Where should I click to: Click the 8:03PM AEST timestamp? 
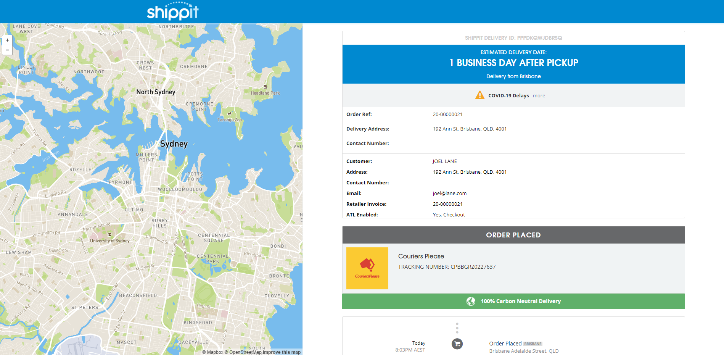pyautogui.click(x=410, y=350)
